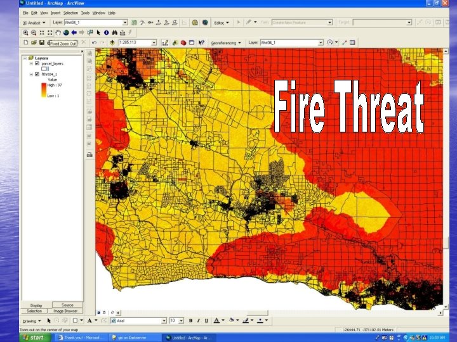
Task: Click the Fixed Zoom In arrows icon
Action: coord(42,32)
